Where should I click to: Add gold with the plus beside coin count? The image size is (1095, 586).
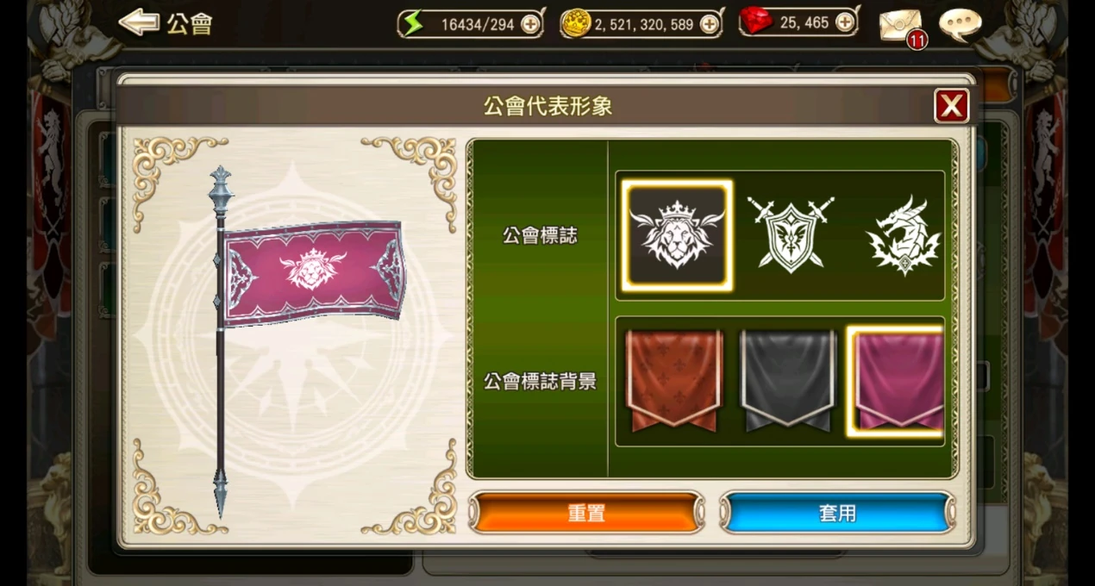[x=710, y=24]
